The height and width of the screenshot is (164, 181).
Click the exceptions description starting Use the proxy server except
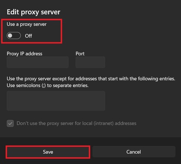91,79
